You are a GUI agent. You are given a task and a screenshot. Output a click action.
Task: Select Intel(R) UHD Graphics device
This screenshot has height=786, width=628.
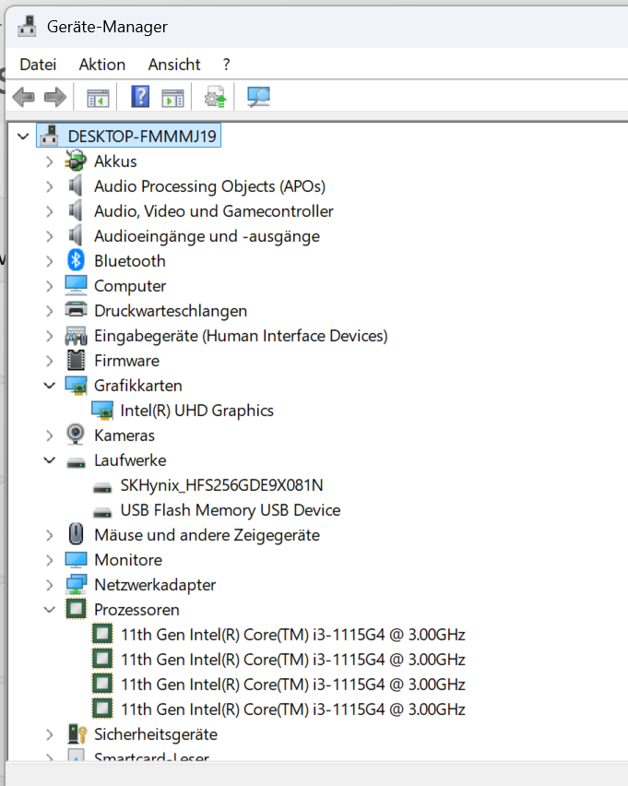[197, 411]
